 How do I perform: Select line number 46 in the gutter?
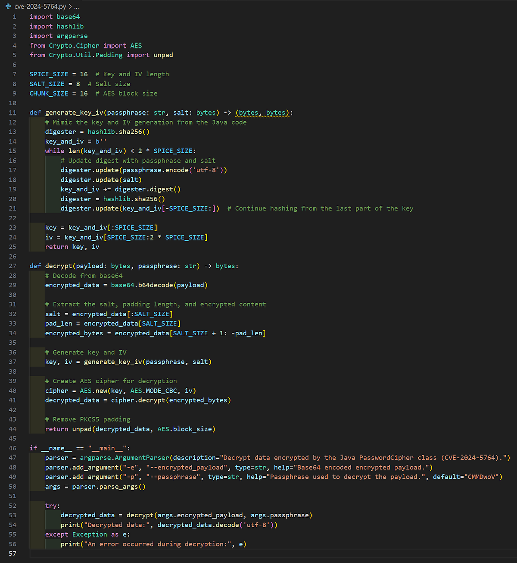12,448
